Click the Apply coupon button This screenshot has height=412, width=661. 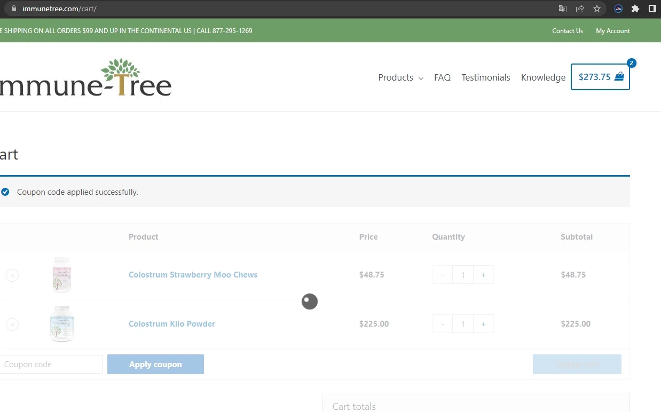click(x=155, y=365)
